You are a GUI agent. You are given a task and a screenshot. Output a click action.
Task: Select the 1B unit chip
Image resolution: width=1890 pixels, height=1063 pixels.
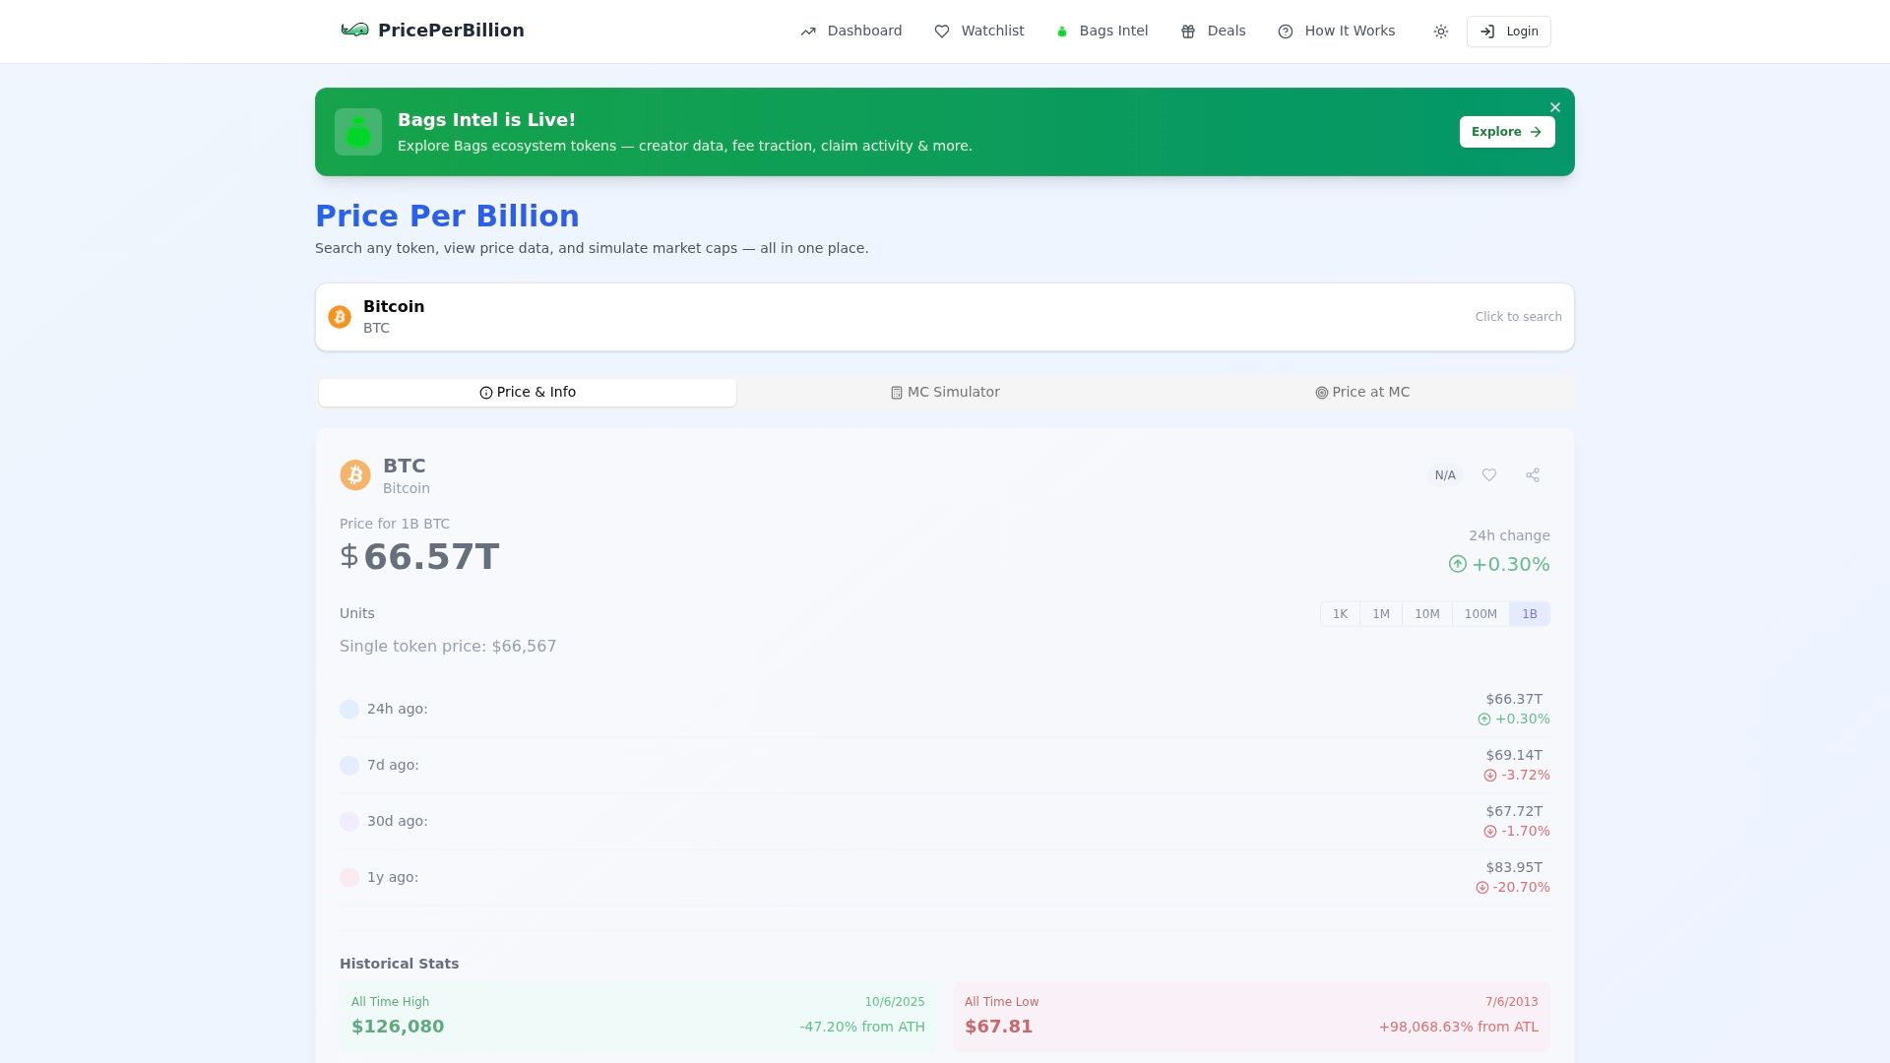(1529, 613)
